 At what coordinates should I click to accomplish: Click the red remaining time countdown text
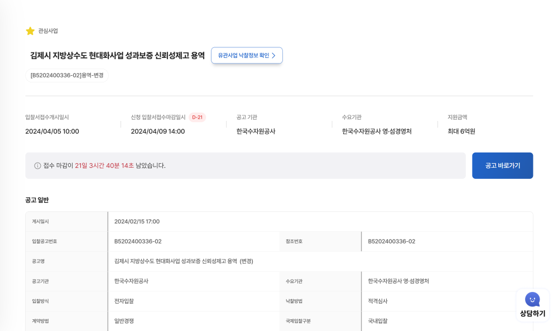click(x=104, y=165)
